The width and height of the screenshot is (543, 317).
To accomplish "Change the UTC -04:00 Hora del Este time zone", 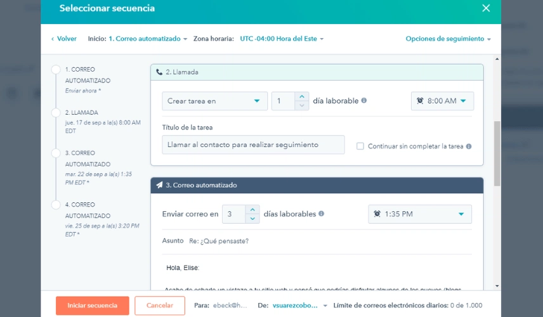I will 282,39.
